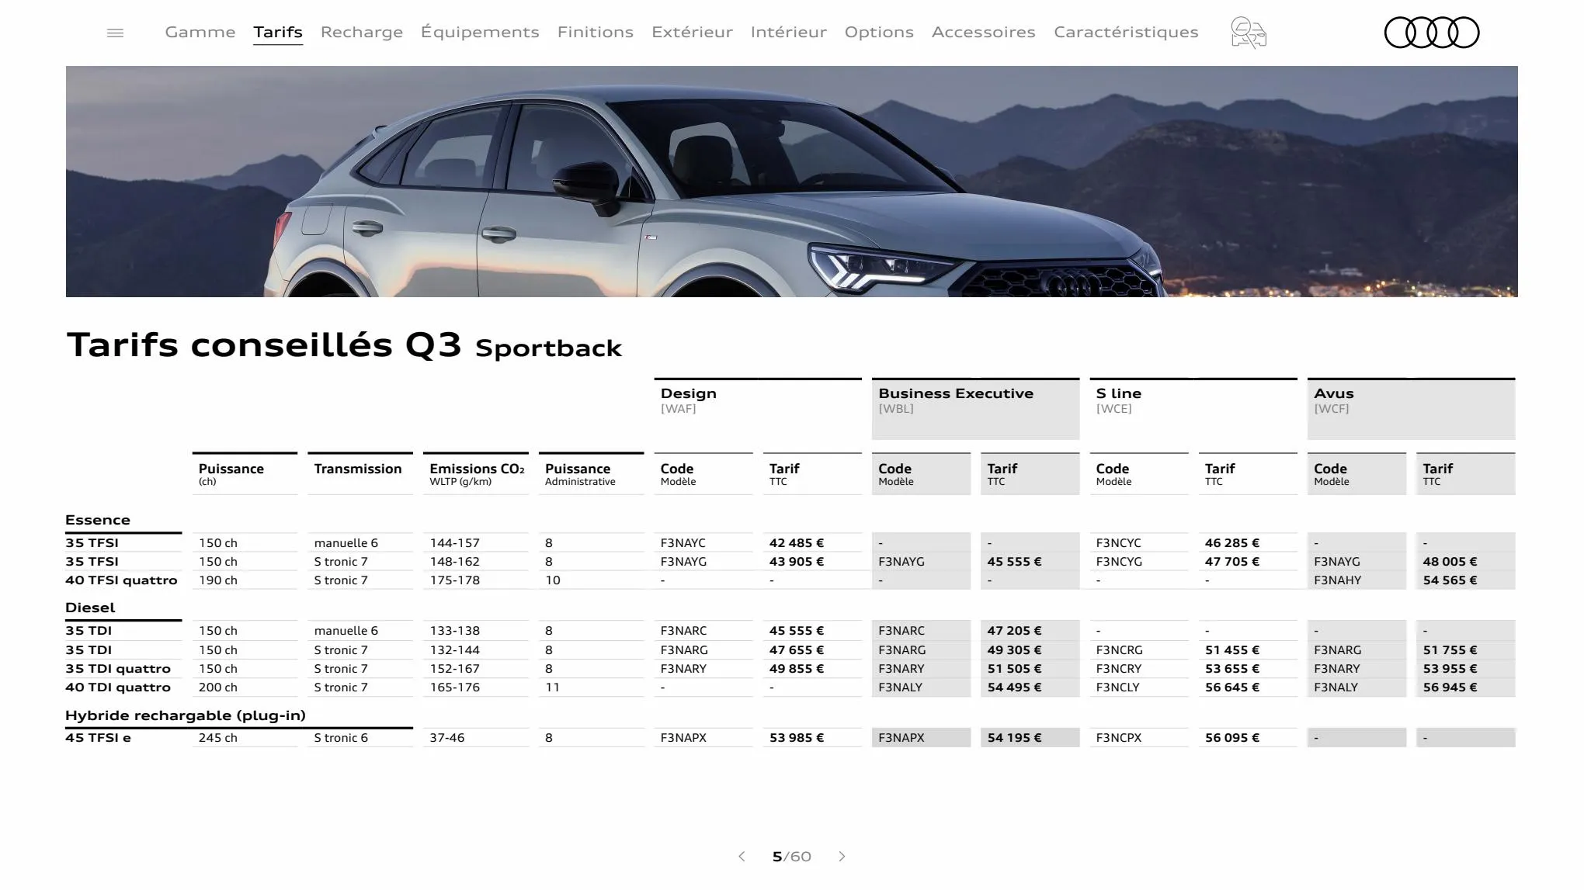1584x890 pixels.
Task: Click code F3NCYC in S line
Action: (x=1119, y=543)
